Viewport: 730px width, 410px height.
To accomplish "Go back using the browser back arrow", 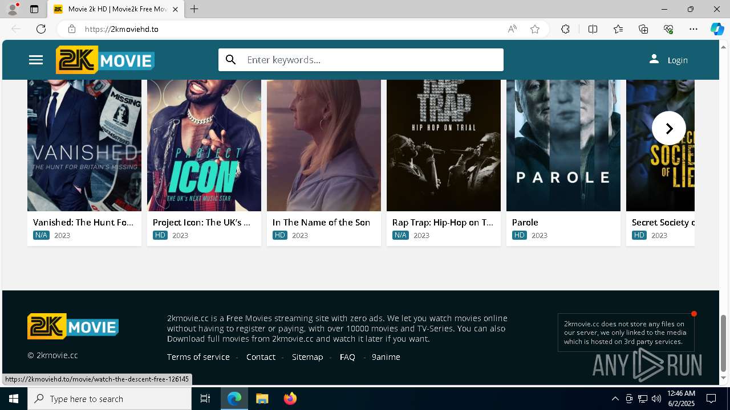I will click(x=16, y=29).
